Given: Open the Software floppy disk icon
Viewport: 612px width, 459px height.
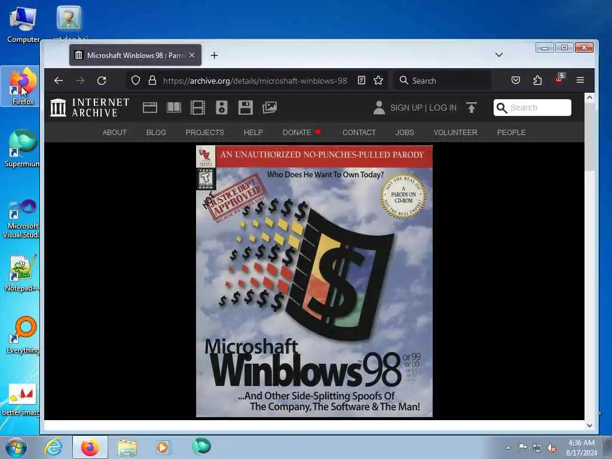Looking at the screenshot, I should [246, 108].
